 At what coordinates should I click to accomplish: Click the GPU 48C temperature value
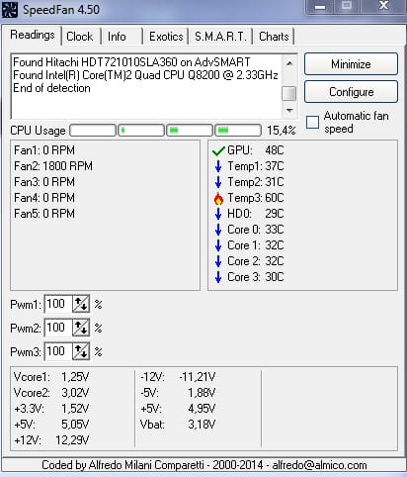[275, 150]
